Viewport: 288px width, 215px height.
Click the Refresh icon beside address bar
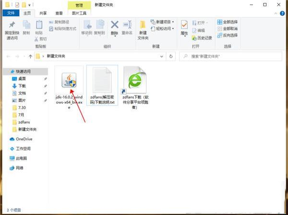(x=171, y=56)
